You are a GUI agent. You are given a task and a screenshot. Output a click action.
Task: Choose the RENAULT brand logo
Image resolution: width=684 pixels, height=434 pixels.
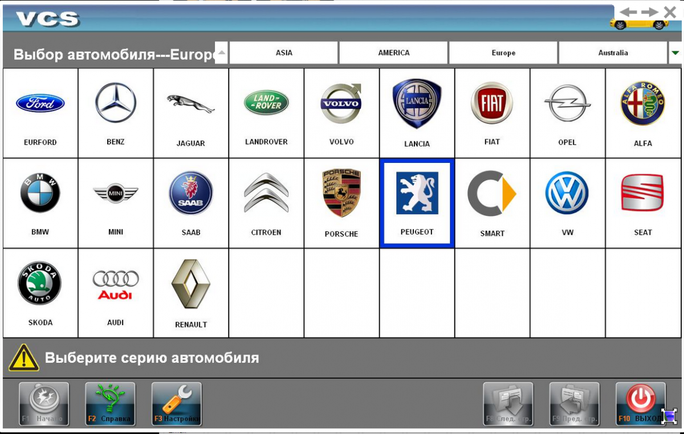pos(191,293)
